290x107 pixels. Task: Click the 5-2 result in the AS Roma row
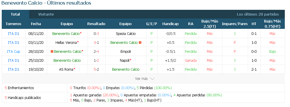pyautogui.click(x=96, y=70)
